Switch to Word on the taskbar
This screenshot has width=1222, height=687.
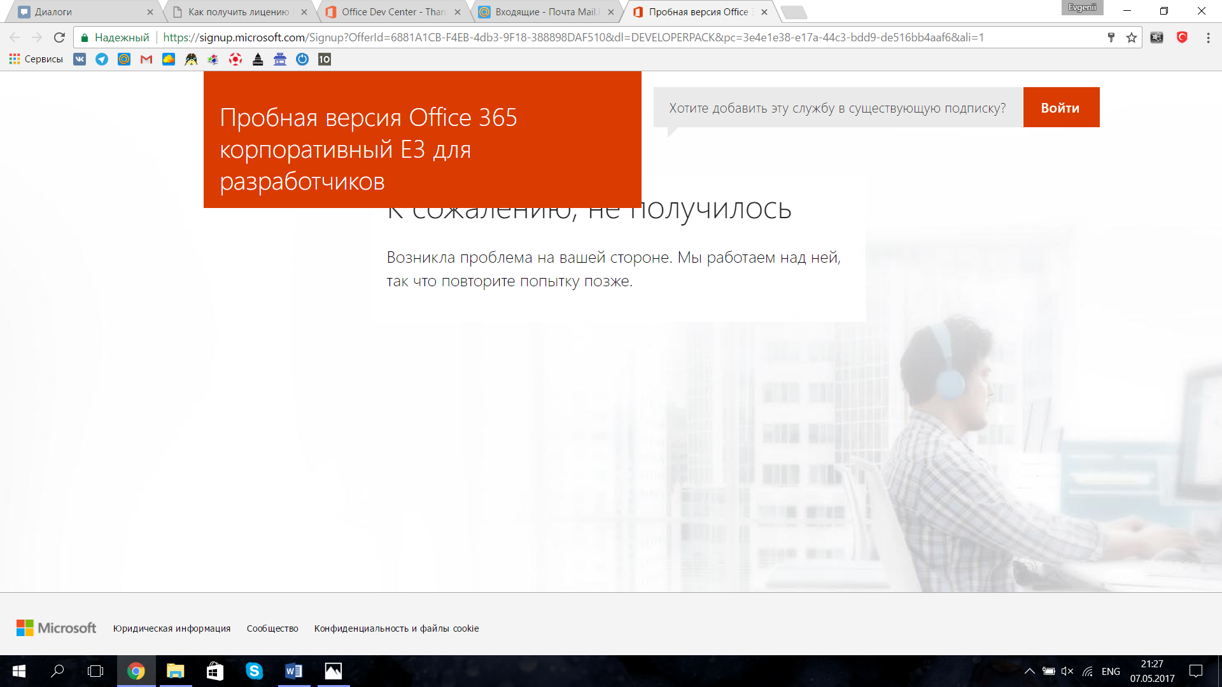click(x=293, y=671)
